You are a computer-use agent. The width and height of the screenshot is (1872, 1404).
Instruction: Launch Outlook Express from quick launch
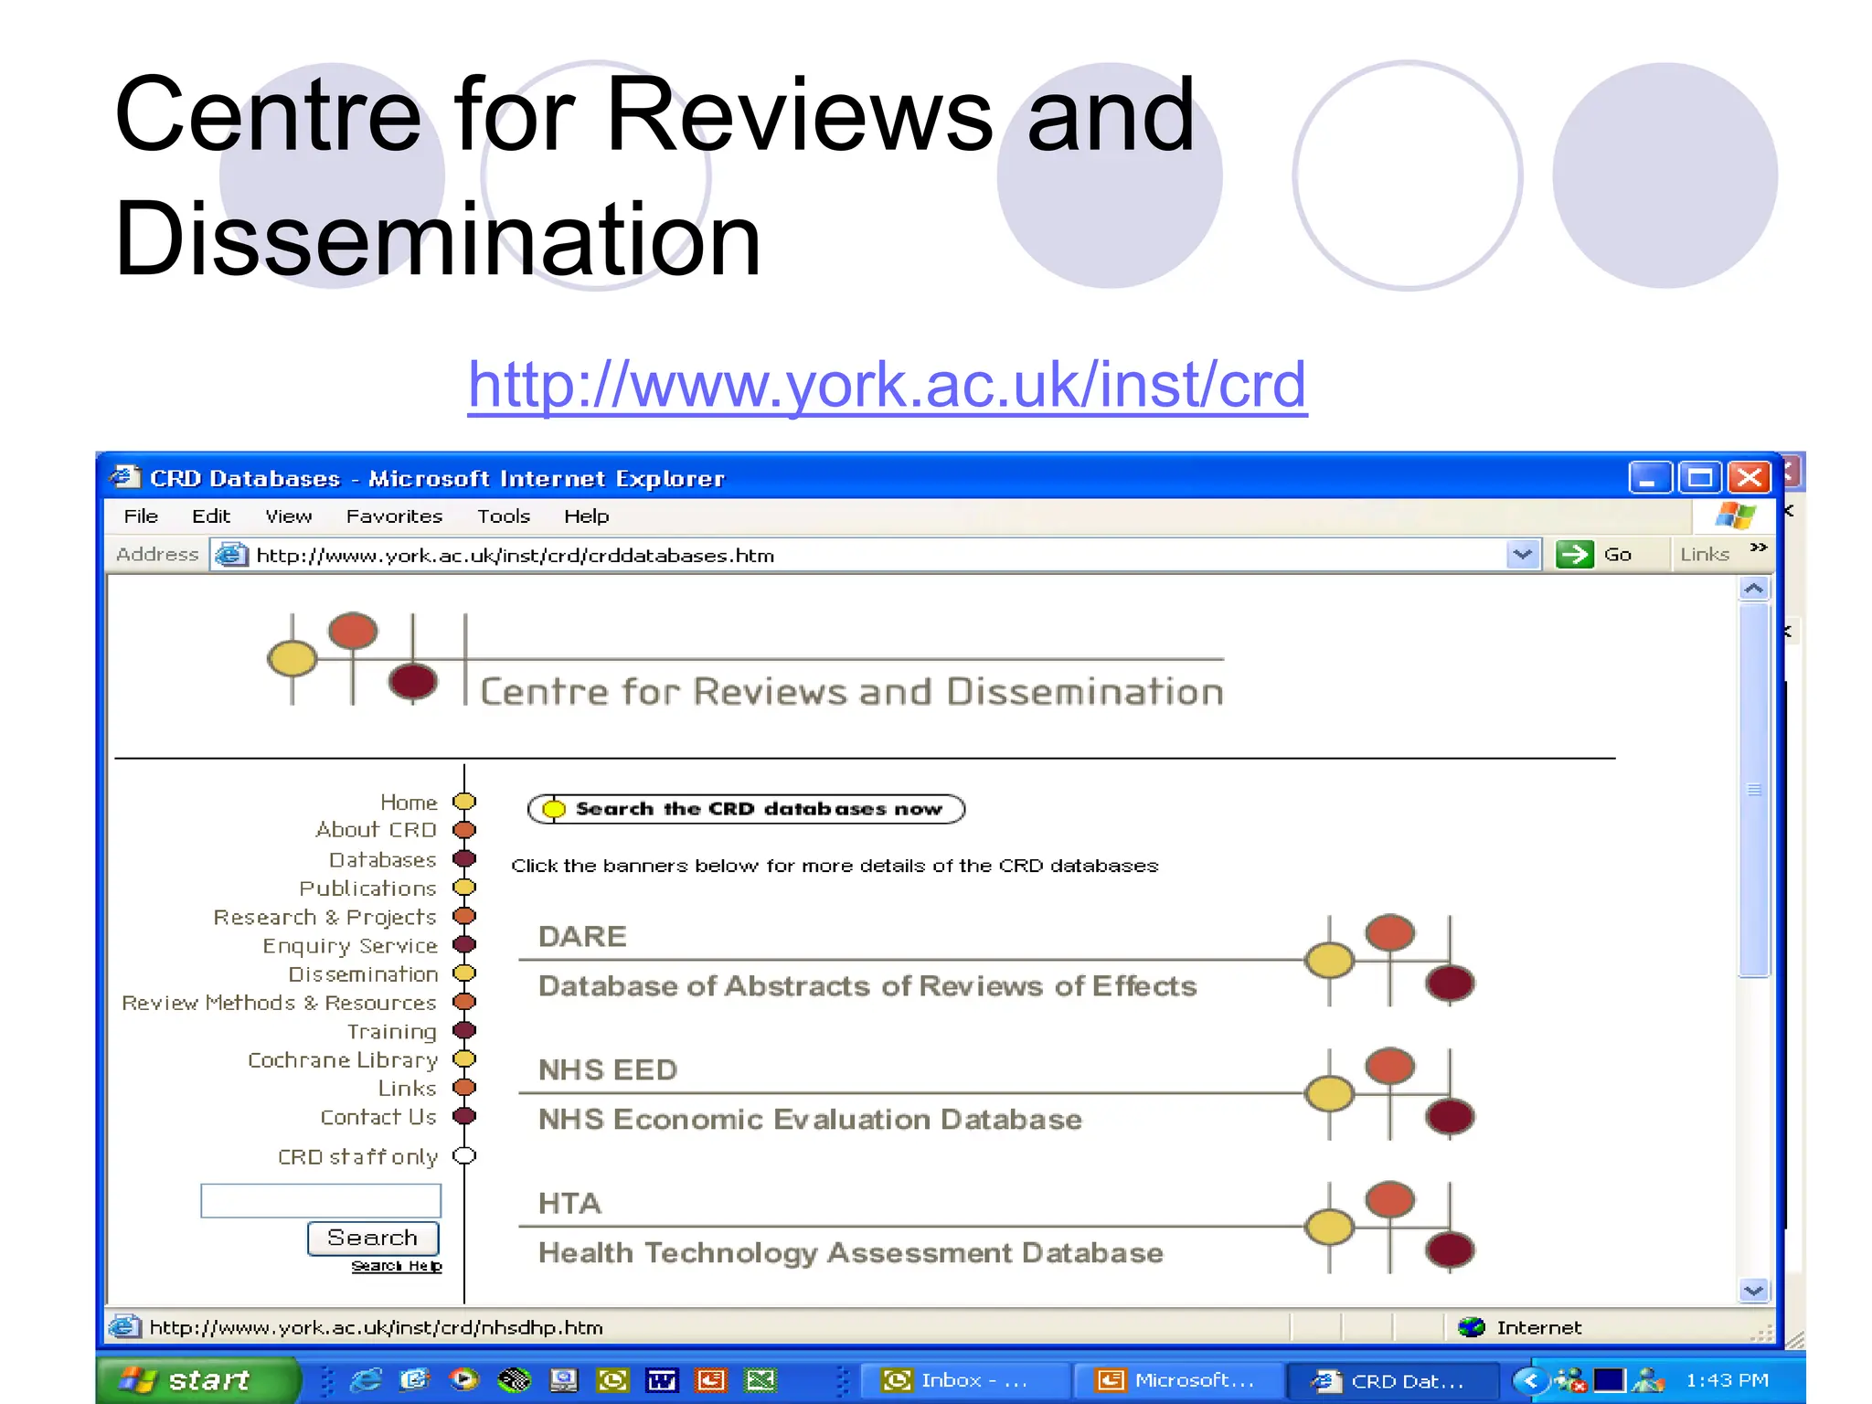click(415, 1379)
